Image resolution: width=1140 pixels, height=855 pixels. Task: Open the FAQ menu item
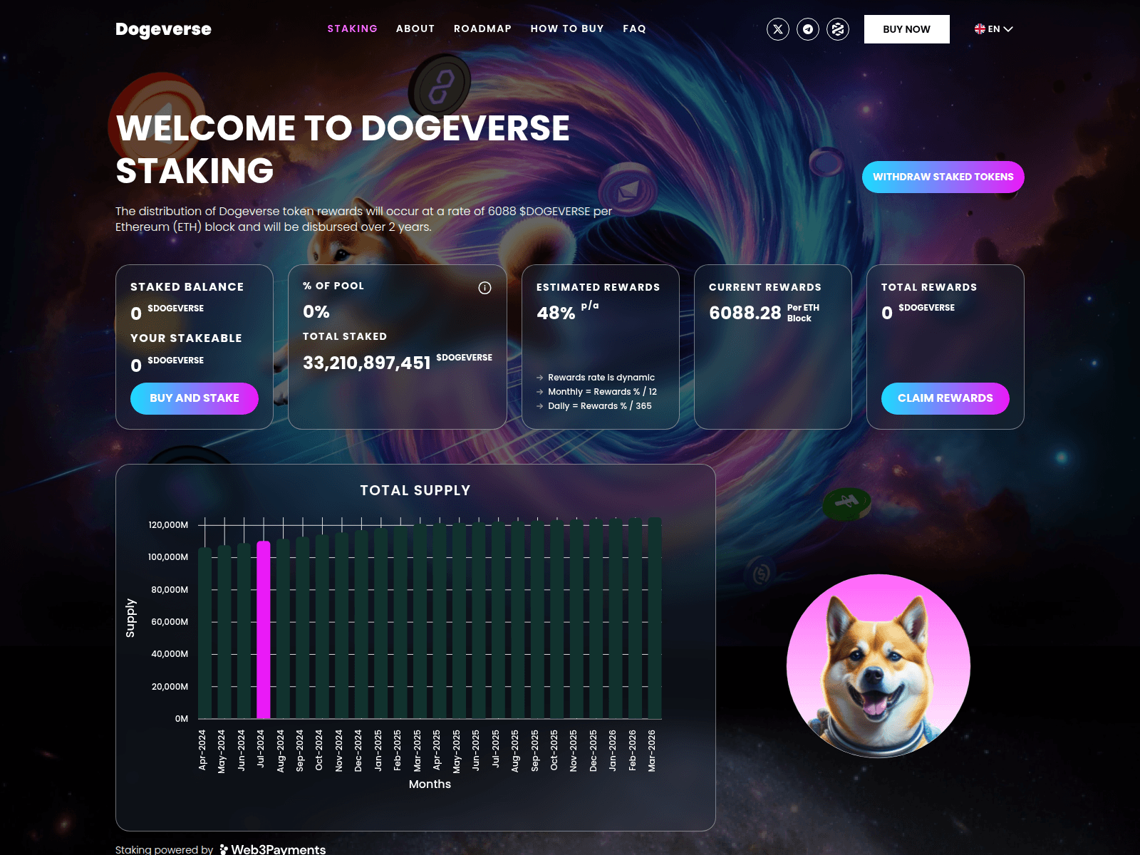pos(634,28)
